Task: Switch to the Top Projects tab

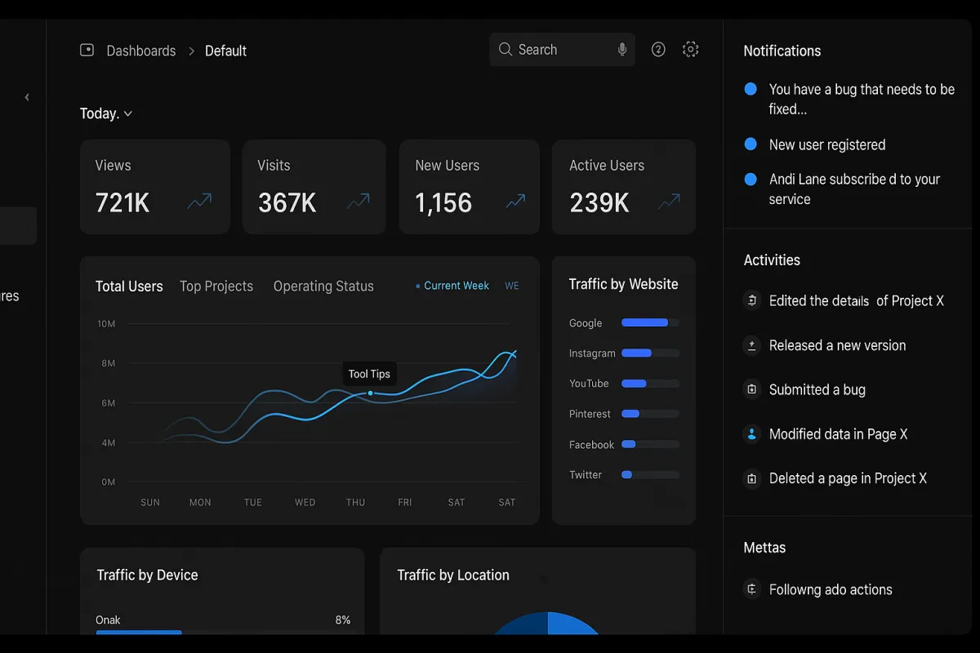Action: (x=216, y=287)
